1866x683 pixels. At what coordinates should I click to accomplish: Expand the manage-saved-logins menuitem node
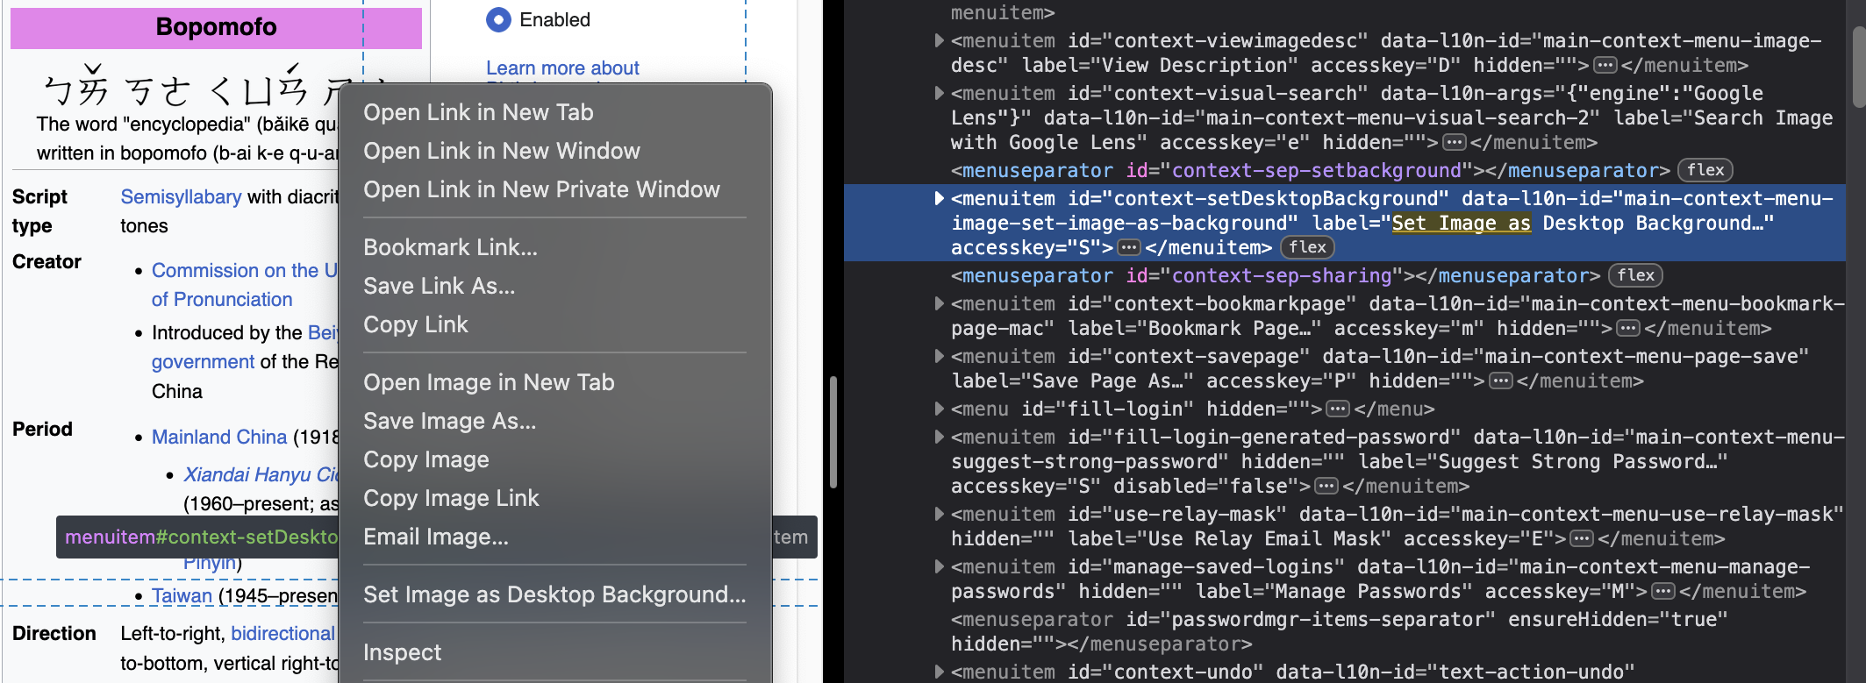tap(939, 567)
